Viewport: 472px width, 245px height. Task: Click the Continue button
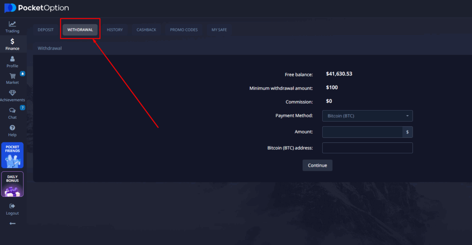[x=317, y=165]
